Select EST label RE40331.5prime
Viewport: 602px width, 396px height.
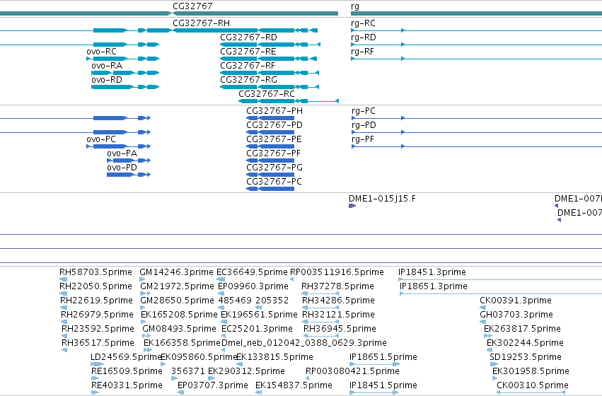127,385
